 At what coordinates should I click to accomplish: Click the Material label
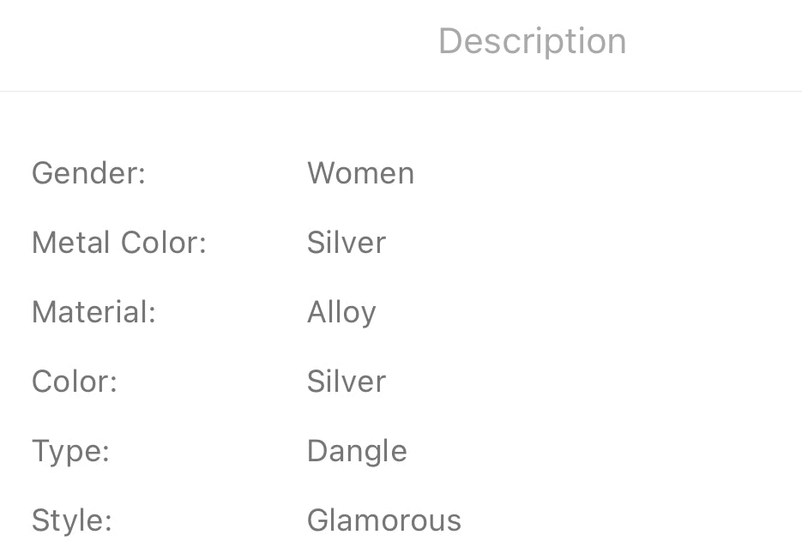click(93, 312)
